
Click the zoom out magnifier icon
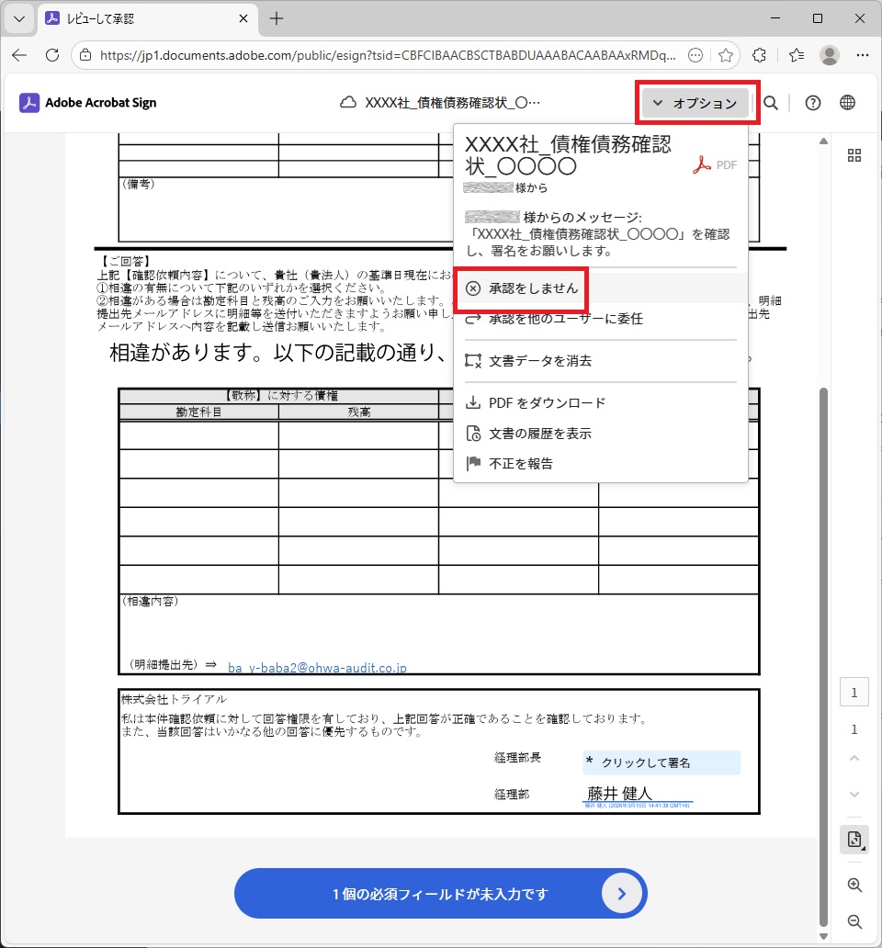pyautogui.click(x=854, y=921)
